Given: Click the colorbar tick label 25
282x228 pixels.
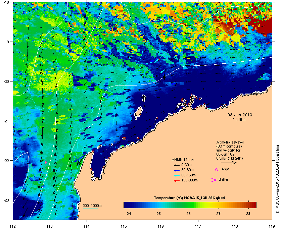Looking at the screenshot, I should coord(158,214).
